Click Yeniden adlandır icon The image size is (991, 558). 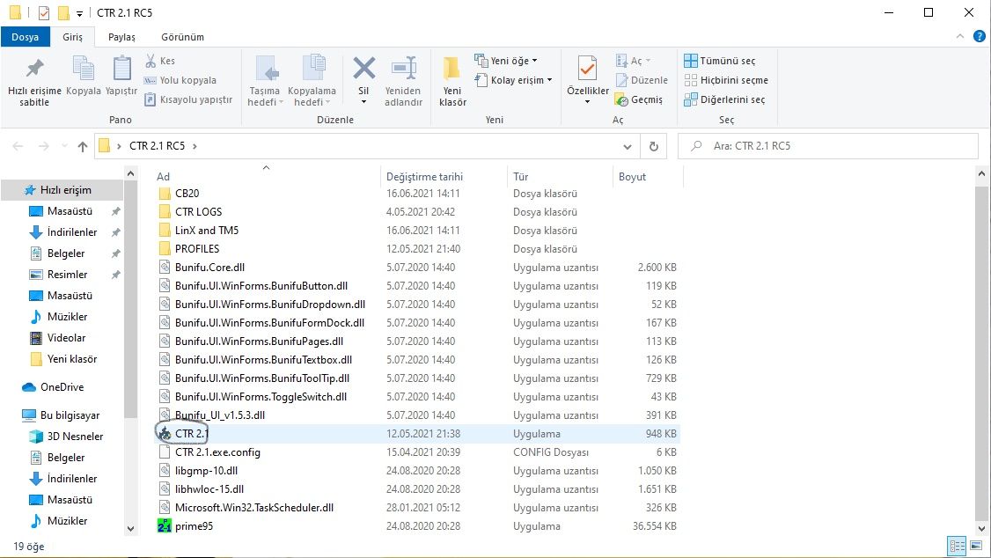coord(403,69)
